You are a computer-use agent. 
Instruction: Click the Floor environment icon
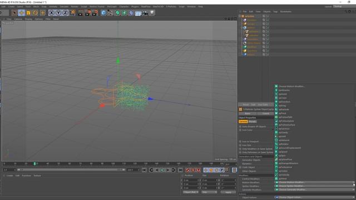point(138,13)
